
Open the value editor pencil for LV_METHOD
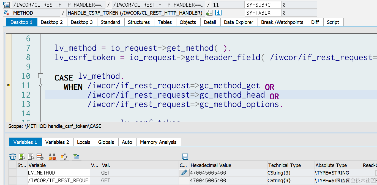(184, 173)
